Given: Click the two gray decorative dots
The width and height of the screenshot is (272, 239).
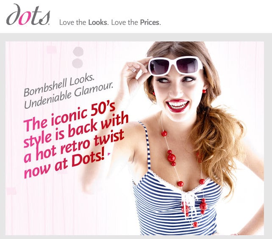Looking at the screenshot, I should (78, 58).
